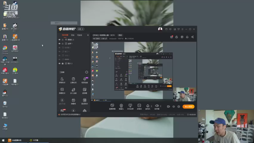The image size is (254, 143).
Task: Toggle lock on 摄像头 2 source
Action: pyautogui.click(x=63, y=39)
